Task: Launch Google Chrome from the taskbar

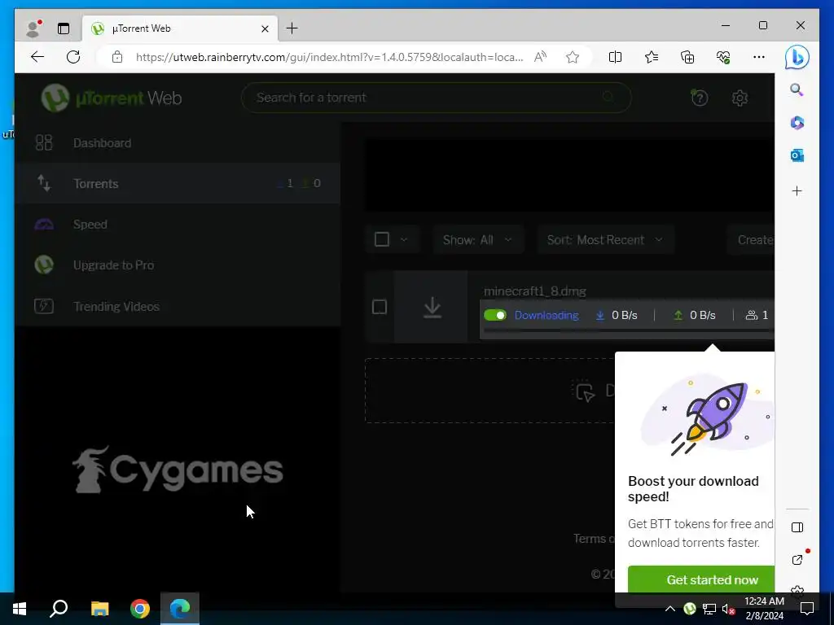Action: click(140, 609)
